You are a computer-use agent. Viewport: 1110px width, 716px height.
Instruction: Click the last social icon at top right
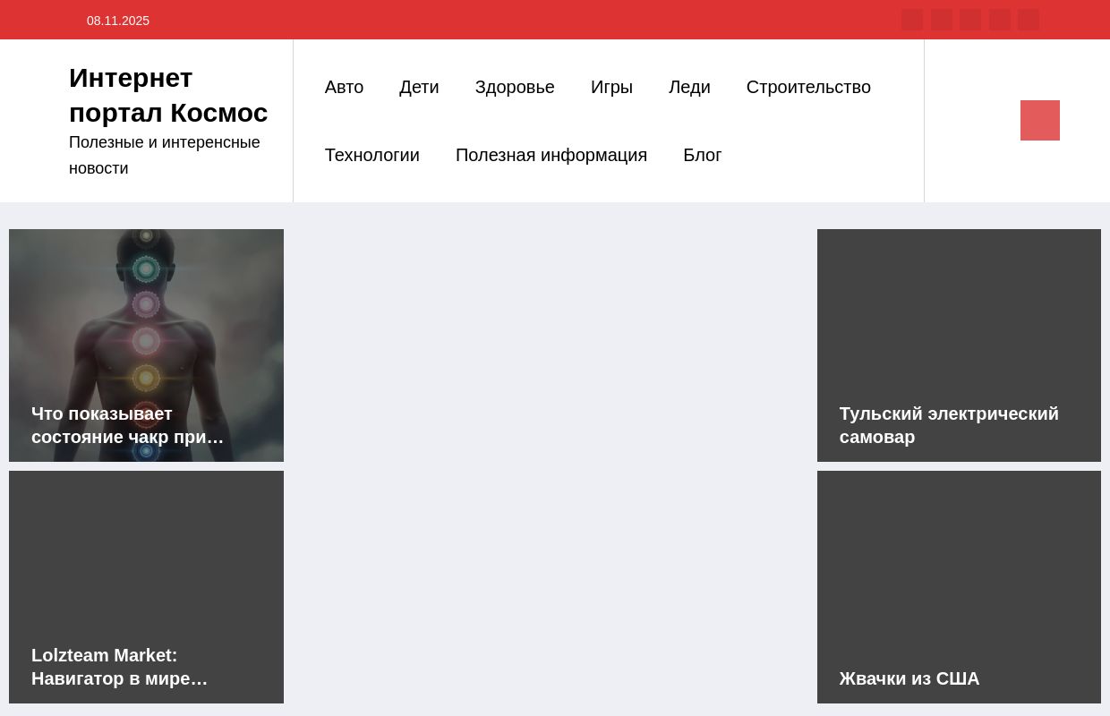coord(1029,20)
